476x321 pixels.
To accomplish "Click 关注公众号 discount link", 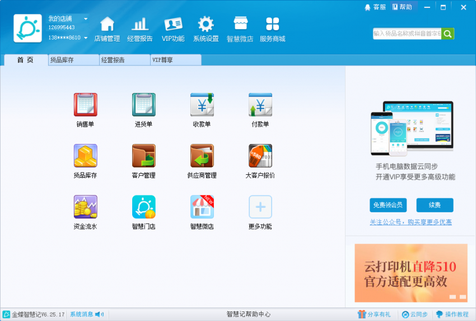I will tap(410, 222).
